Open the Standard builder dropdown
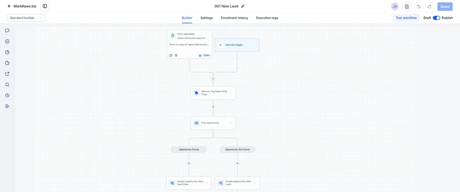 click(x=26, y=18)
